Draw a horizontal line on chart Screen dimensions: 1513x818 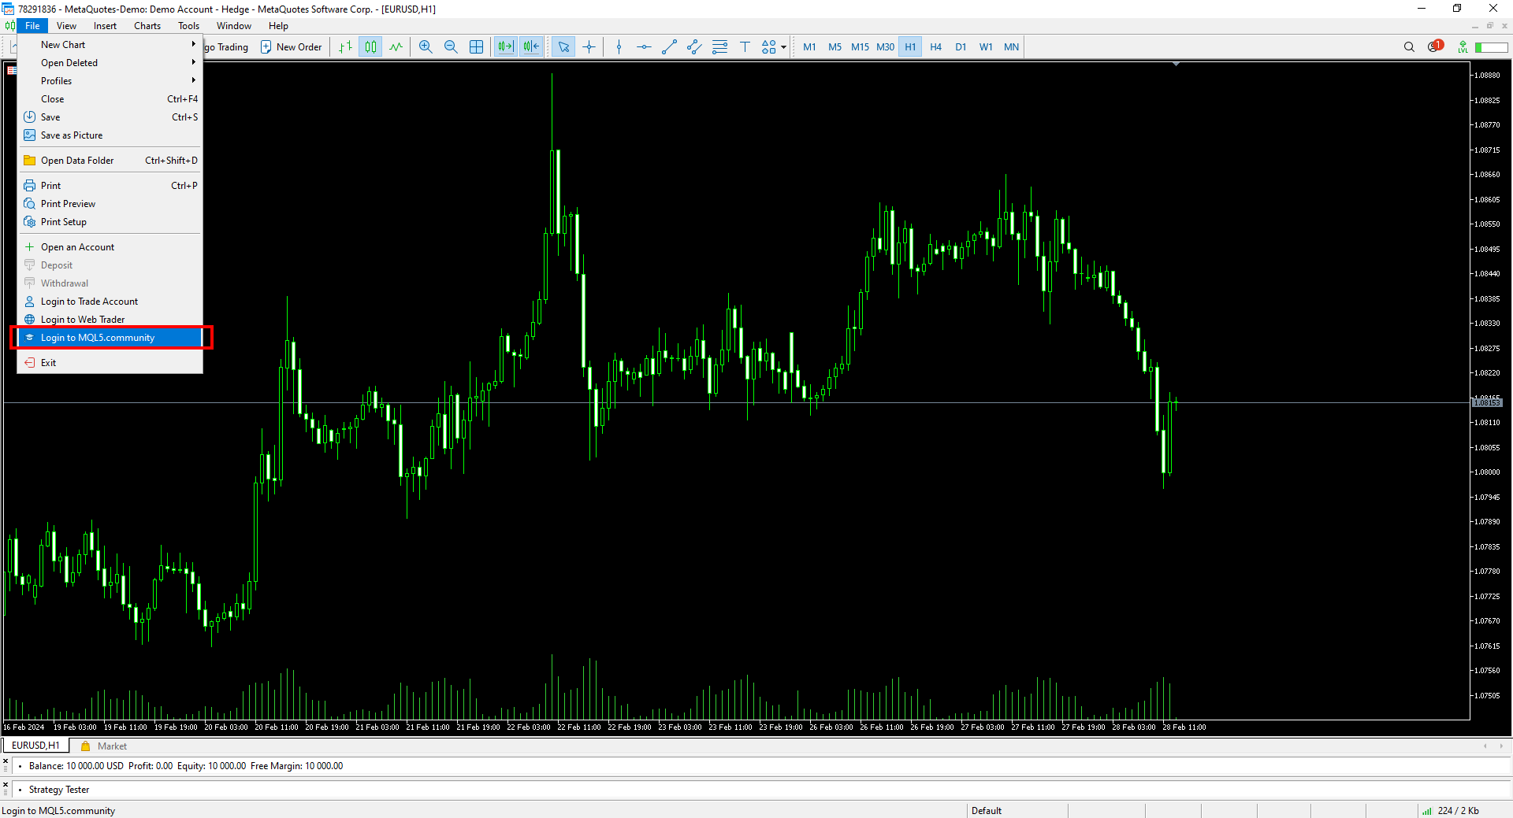click(644, 47)
